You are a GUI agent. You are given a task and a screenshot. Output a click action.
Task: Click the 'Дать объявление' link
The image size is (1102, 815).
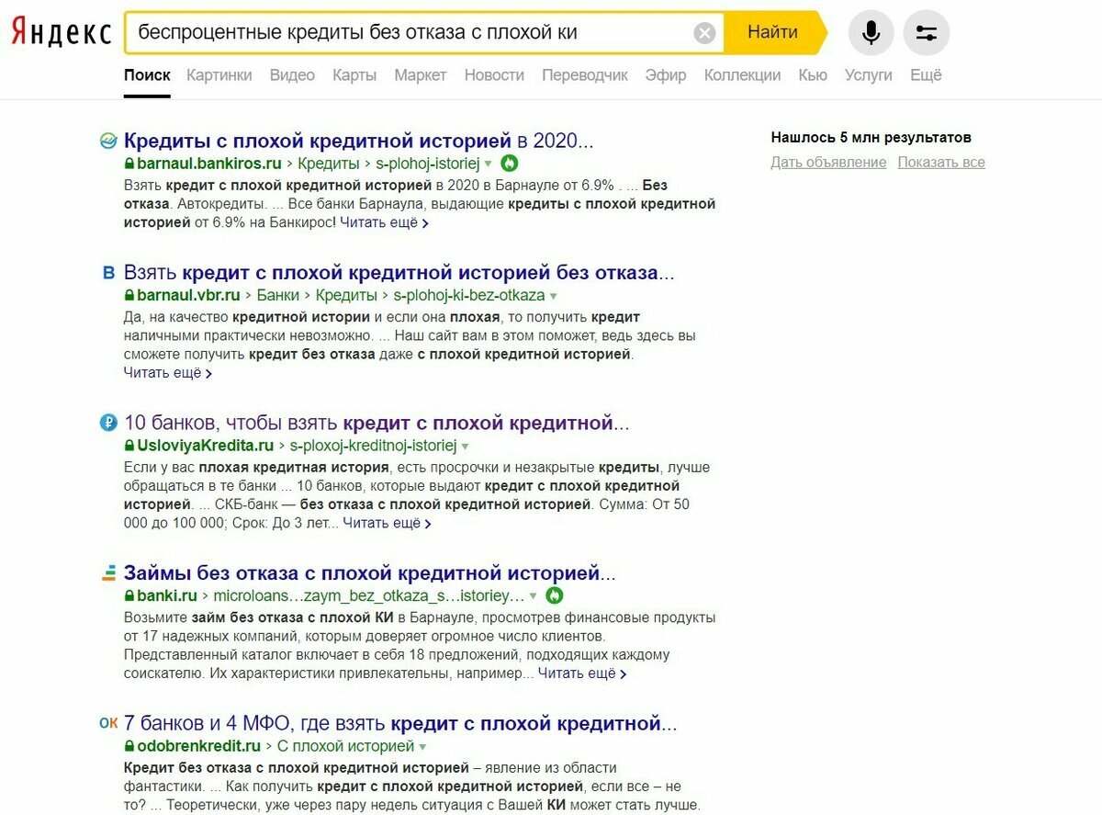click(x=829, y=163)
